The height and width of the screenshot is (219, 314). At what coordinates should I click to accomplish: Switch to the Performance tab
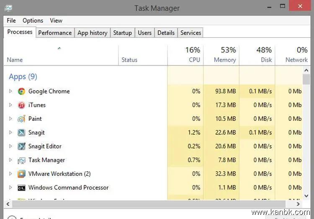point(55,33)
